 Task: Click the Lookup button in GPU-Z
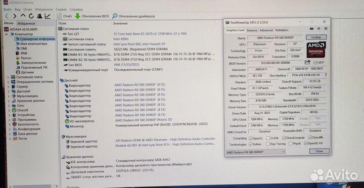pyautogui.click(x=316, y=37)
